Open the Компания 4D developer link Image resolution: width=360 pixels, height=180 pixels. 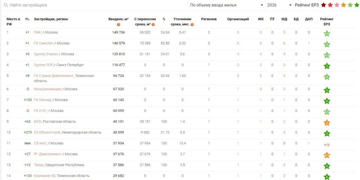tap(45, 176)
